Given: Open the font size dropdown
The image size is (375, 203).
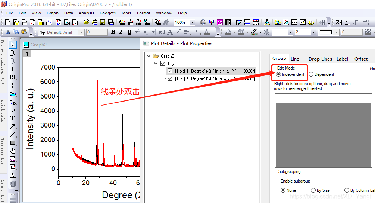Looking at the screenshot, I should click(105, 32).
